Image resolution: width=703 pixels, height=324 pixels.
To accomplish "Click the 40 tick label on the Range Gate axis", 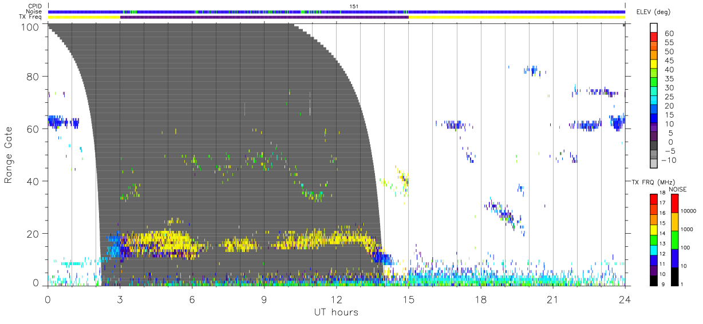I will tap(33, 181).
